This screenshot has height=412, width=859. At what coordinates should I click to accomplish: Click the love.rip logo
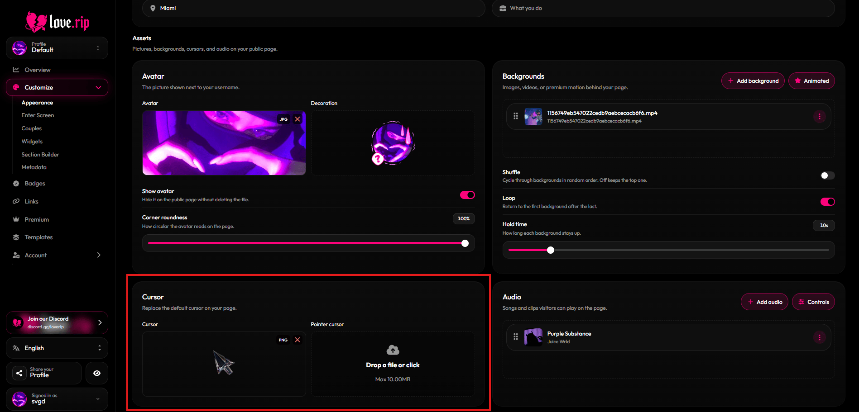(58, 22)
